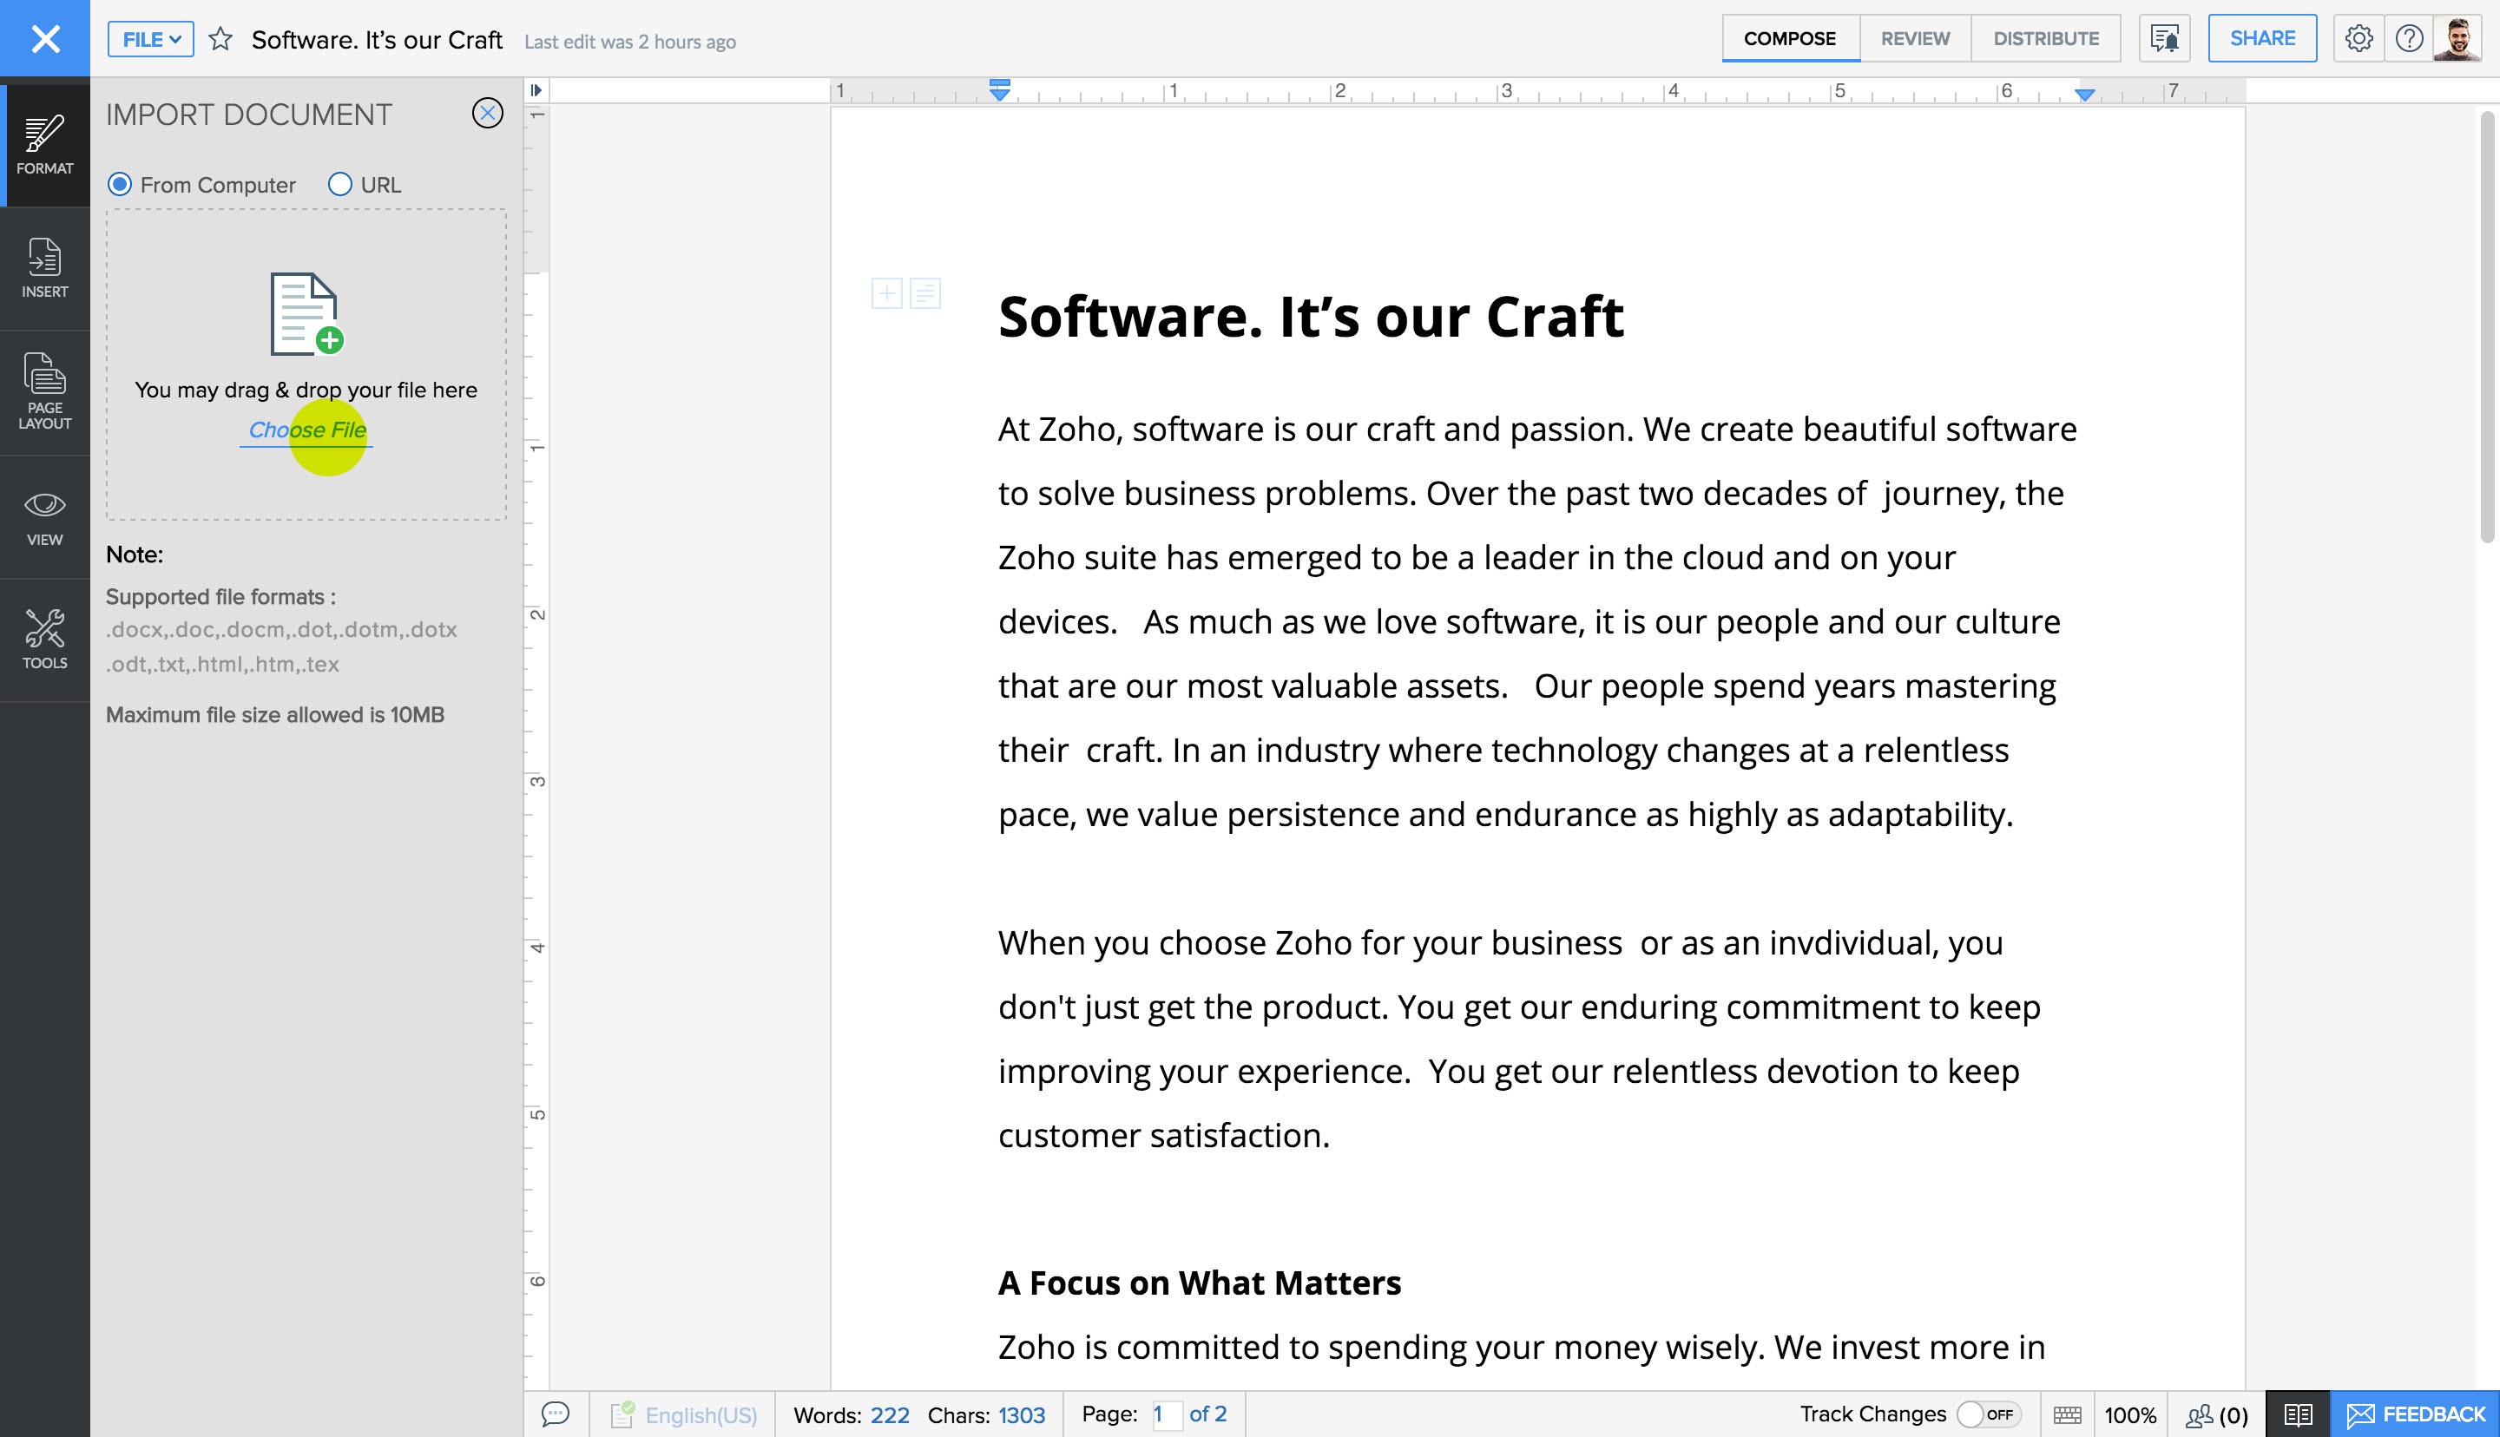Click the keyboard layout icon
Image resolution: width=2500 pixels, height=1437 pixels.
2069,1413
